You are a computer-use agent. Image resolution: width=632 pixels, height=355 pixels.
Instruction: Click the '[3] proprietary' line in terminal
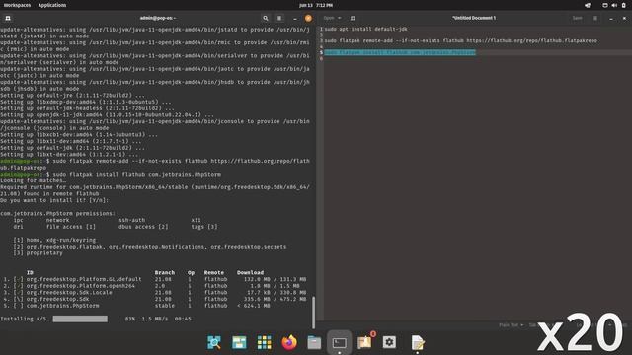point(38,253)
